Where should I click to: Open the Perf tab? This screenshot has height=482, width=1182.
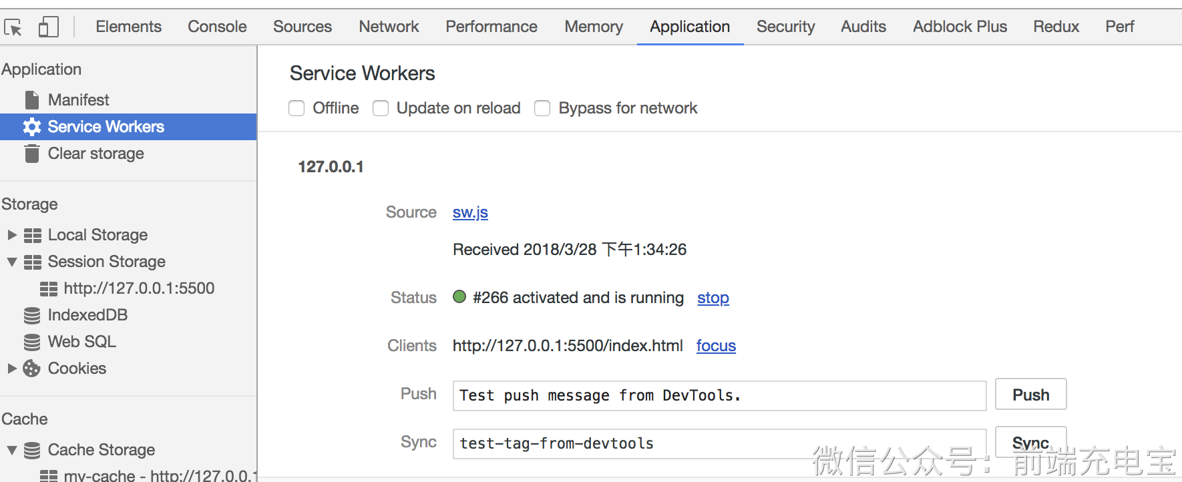tap(1120, 27)
